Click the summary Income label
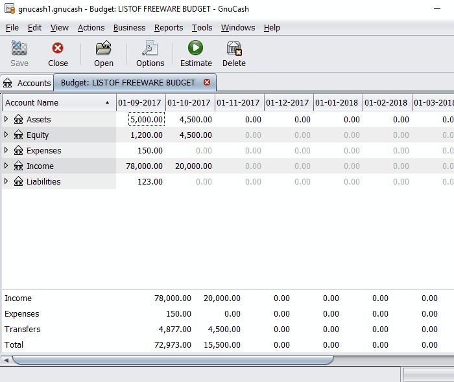This screenshot has height=382, width=454. (18, 298)
